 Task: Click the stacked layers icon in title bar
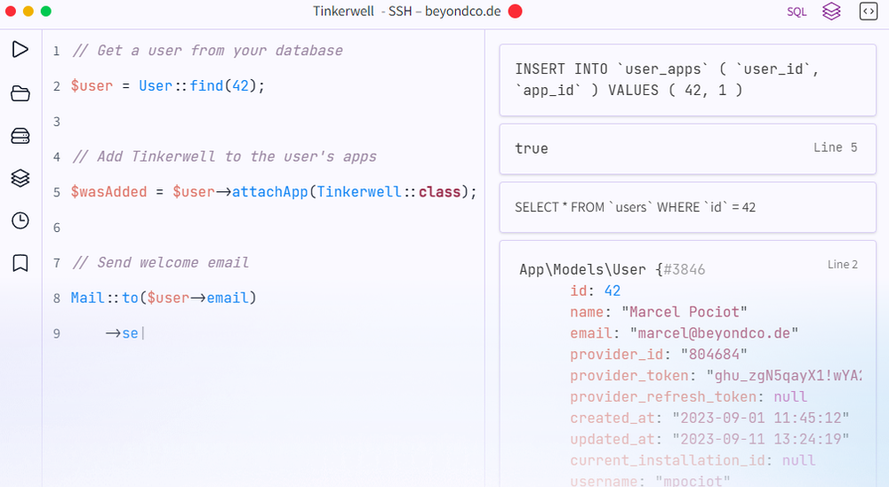pyautogui.click(x=831, y=12)
